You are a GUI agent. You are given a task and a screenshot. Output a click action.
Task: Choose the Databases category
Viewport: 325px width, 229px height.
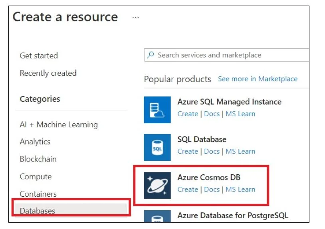[x=71, y=210]
